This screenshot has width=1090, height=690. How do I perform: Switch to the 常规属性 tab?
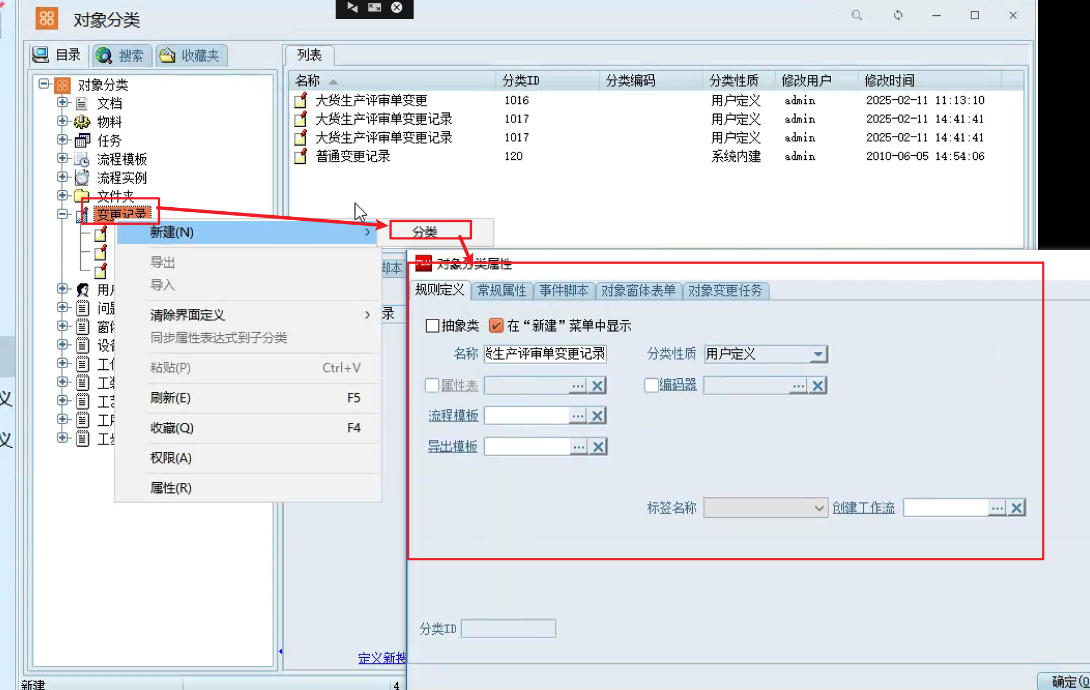pyautogui.click(x=502, y=290)
